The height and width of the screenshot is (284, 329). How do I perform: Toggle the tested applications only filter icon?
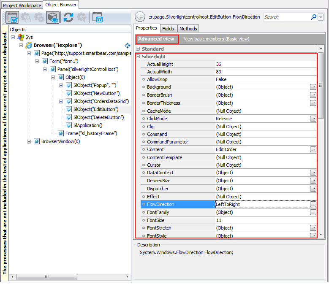(x=12, y=17)
